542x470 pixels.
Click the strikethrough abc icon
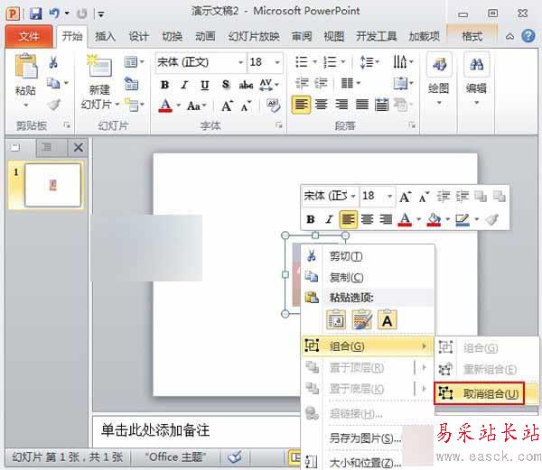coord(246,84)
